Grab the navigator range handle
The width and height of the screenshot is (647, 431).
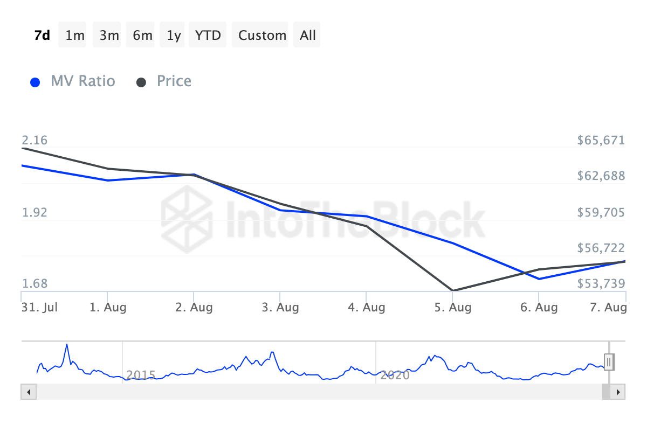point(609,362)
